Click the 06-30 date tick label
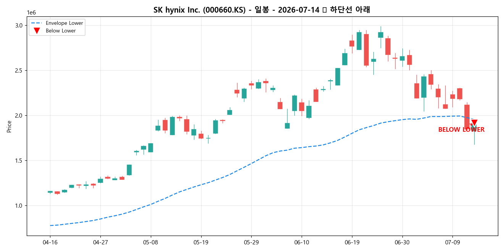 click(402, 242)
